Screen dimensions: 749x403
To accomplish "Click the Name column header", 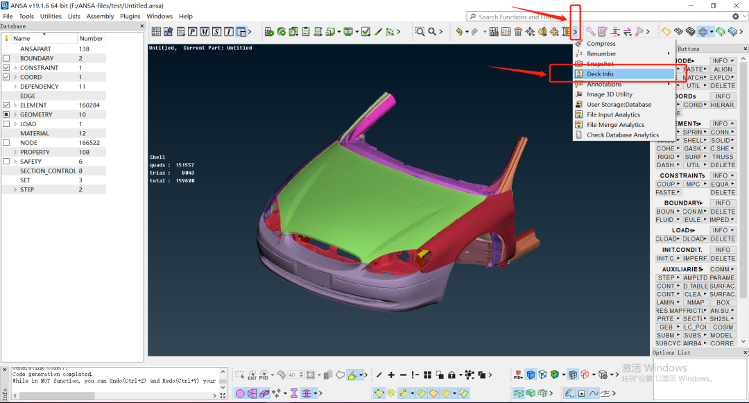I will point(44,38).
